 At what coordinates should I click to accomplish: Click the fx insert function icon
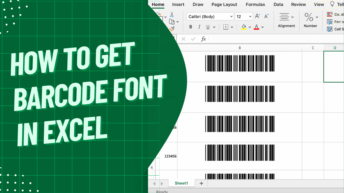tap(203, 39)
